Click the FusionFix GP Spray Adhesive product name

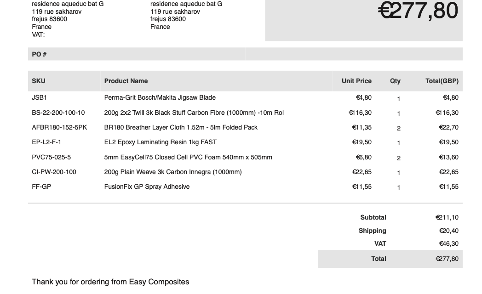pyautogui.click(x=147, y=187)
